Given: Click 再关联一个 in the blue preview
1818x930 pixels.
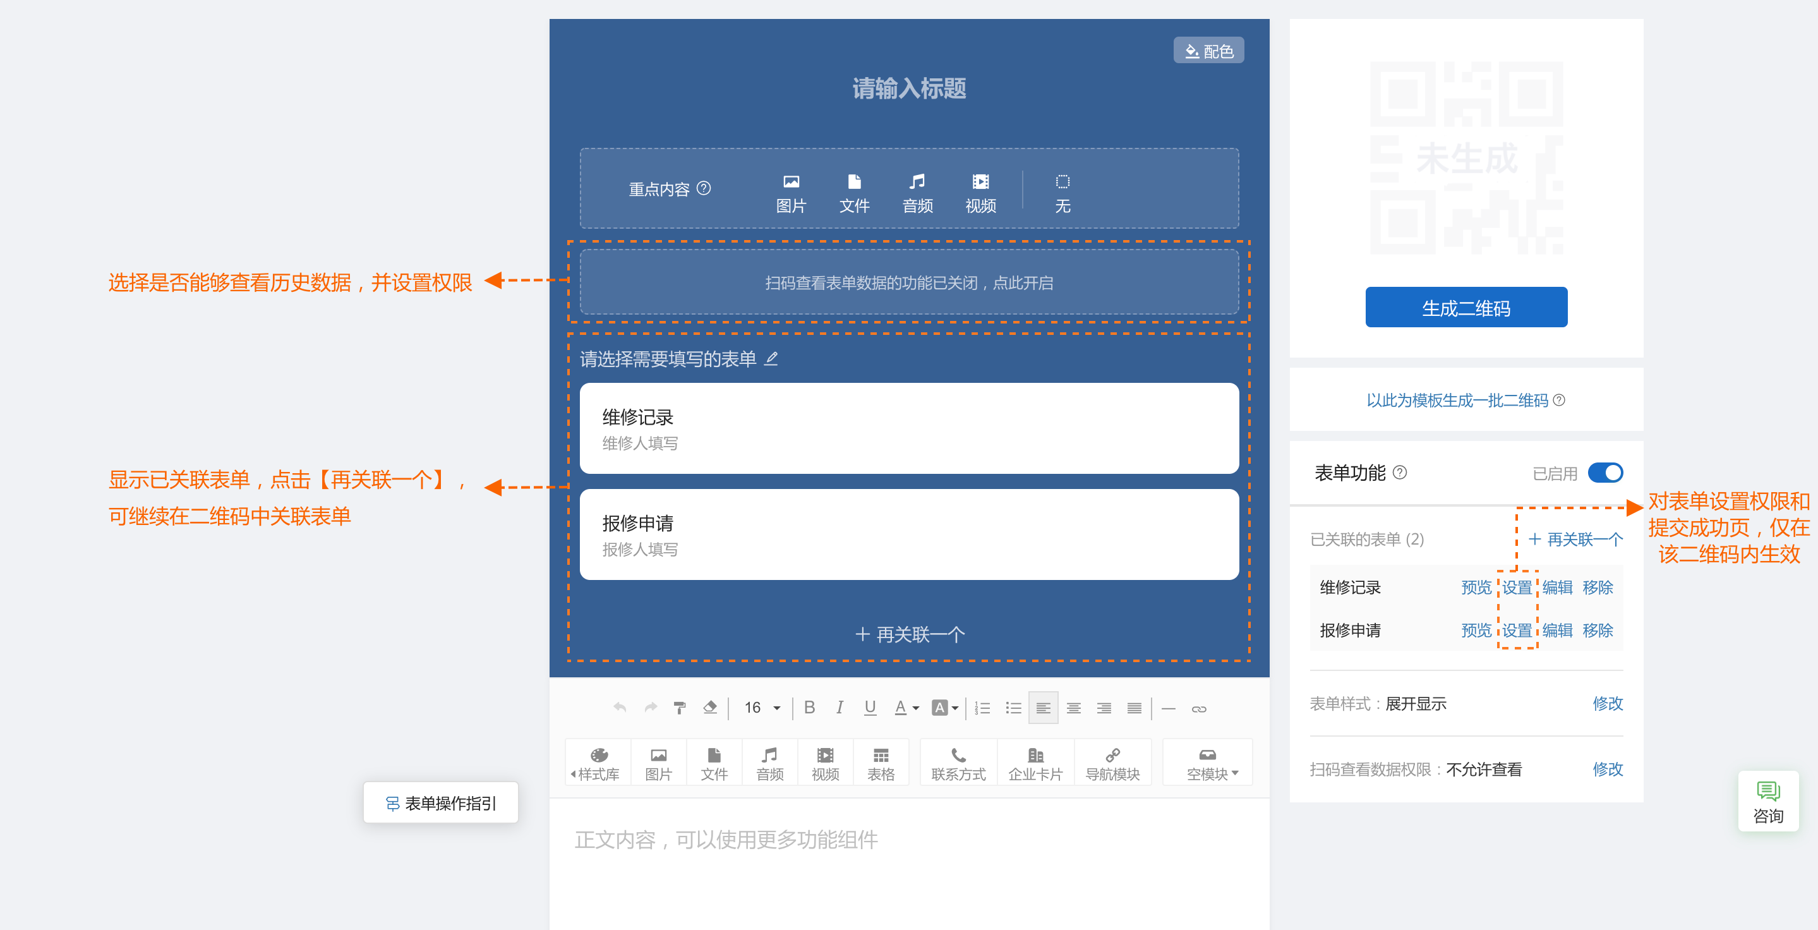Looking at the screenshot, I should tap(909, 634).
